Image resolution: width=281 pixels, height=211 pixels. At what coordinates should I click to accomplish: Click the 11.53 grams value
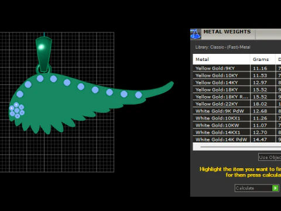(260, 76)
